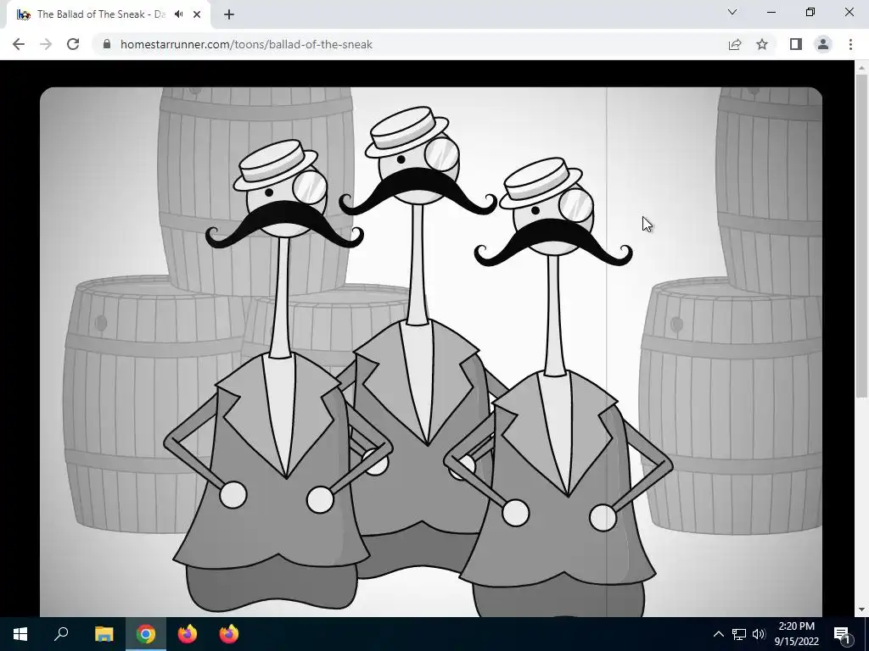
Task: Click the share page icon in address bar
Action: 735,44
